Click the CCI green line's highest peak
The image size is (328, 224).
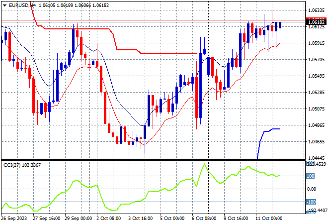click(204, 164)
